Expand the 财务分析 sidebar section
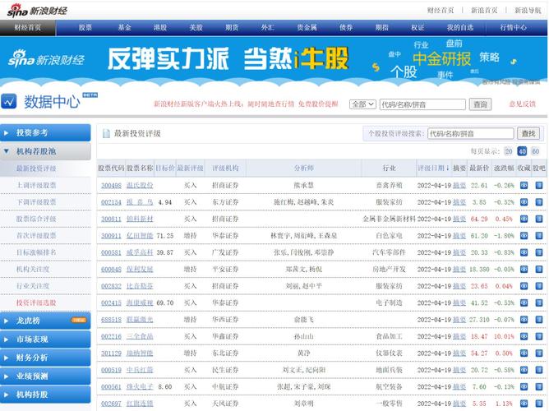The width and height of the screenshot is (549, 411). [x=45, y=358]
